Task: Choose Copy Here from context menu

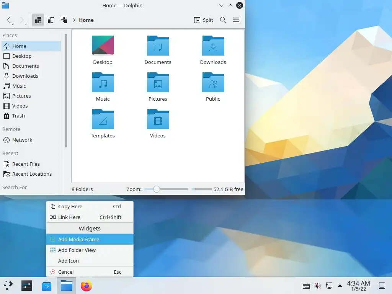Action: click(90, 206)
